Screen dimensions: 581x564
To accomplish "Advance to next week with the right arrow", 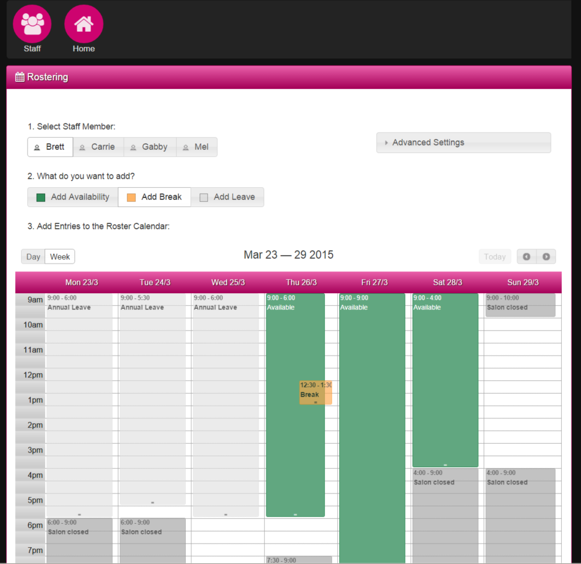I will click(x=546, y=256).
